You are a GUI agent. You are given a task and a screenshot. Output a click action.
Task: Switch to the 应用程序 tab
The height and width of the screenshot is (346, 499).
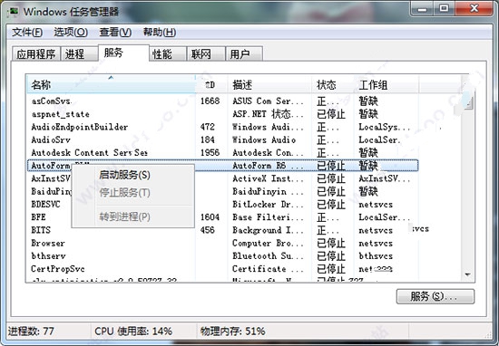[x=36, y=53]
